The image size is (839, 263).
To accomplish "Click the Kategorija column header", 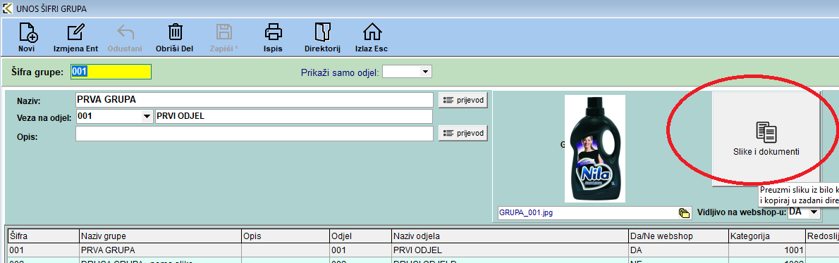I will tap(767, 236).
